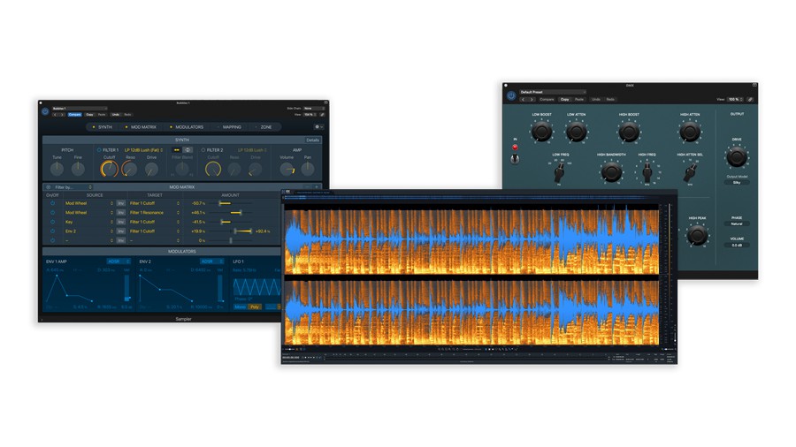Click the High Boost knob
The width and height of the screenshot is (796, 447).
coord(629,133)
